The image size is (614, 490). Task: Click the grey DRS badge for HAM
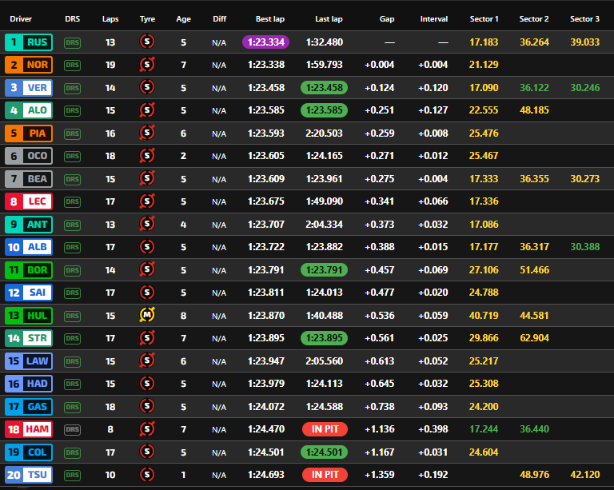[x=73, y=429]
